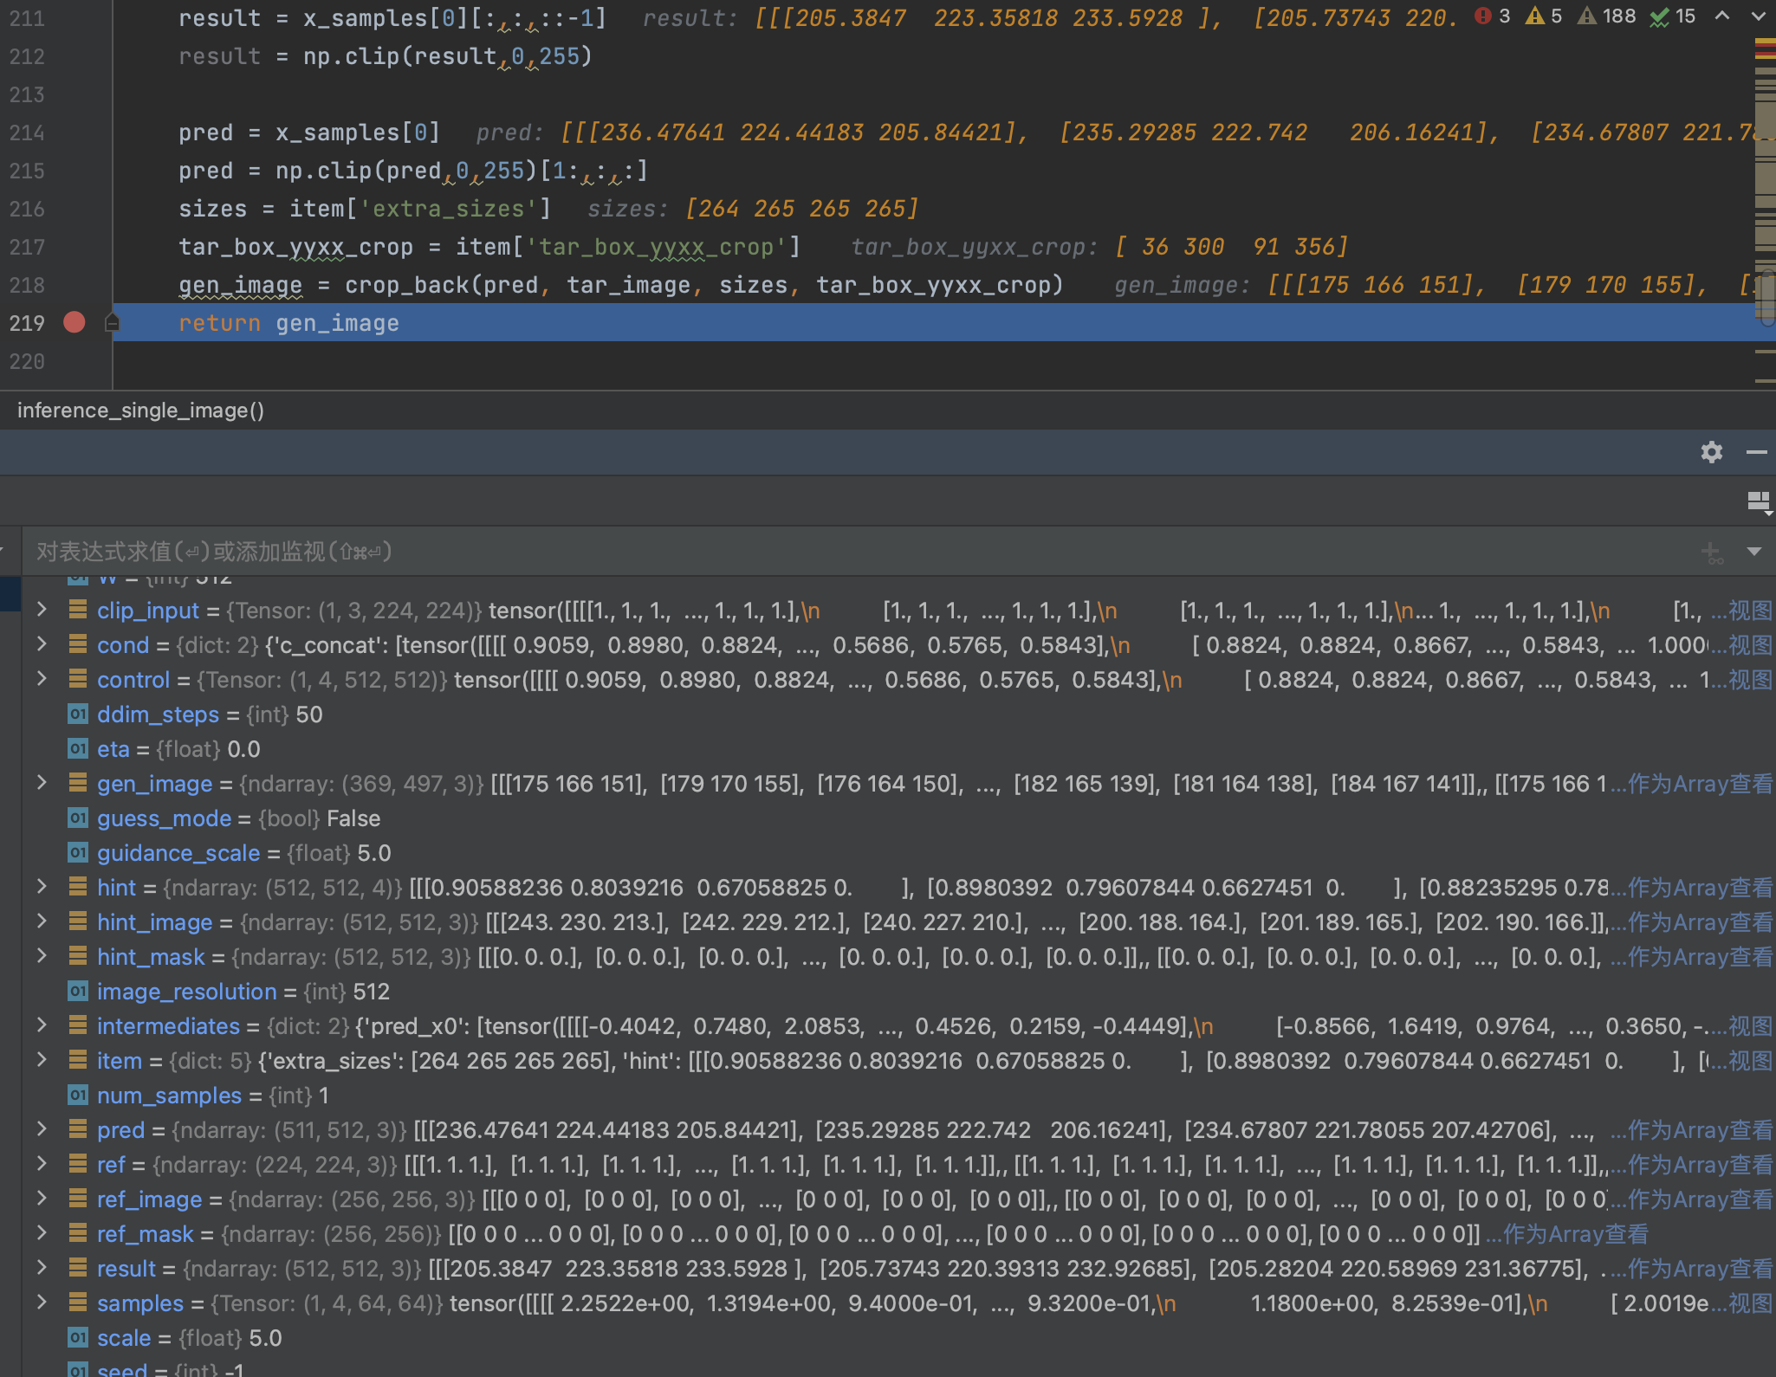Click the primitive icon beside ddim_steps
1776x1377 pixels.
[x=78, y=714]
